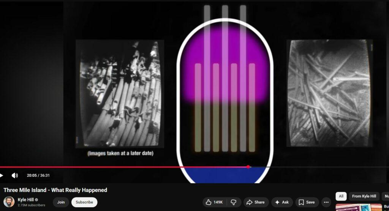Click the verified badge beside Kyle Hill
This screenshot has height=211, width=389.
click(x=37, y=200)
